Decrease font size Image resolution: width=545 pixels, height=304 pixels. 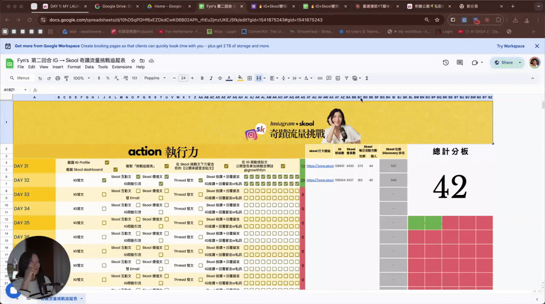(x=174, y=79)
